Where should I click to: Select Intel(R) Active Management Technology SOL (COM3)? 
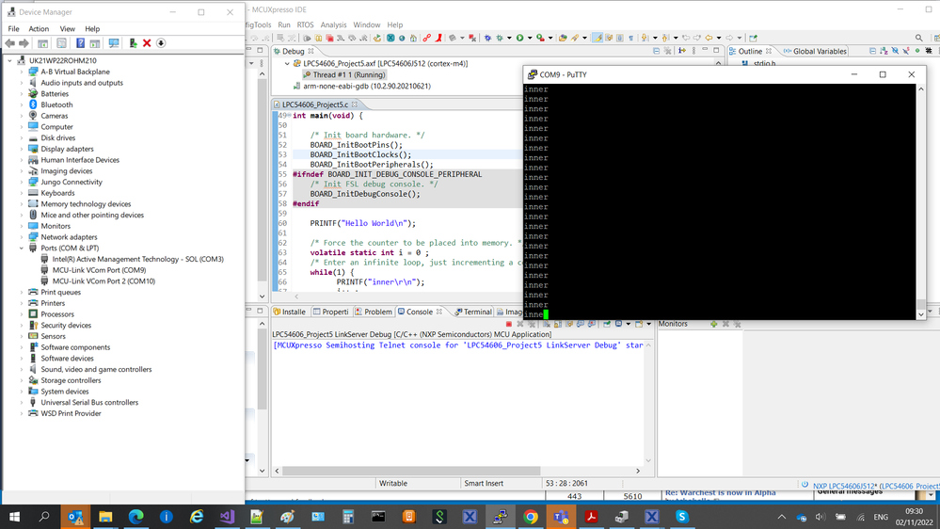tap(138, 260)
